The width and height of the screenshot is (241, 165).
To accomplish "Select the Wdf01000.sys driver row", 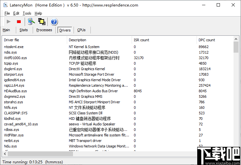I will point(118,58).
